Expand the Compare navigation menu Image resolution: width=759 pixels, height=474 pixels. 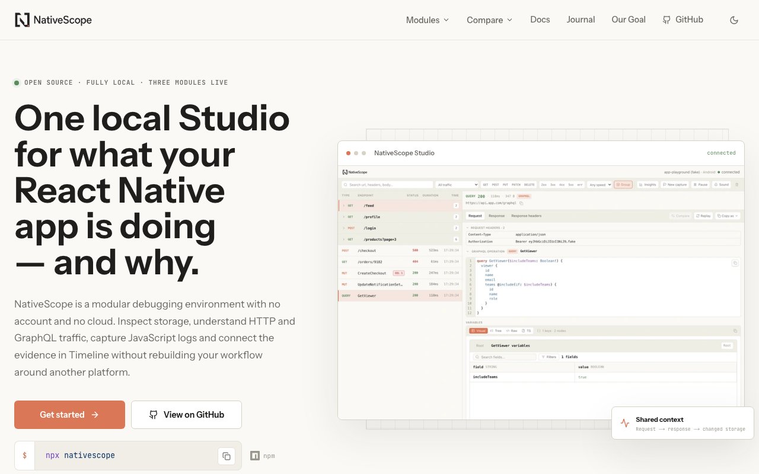tap(489, 20)
